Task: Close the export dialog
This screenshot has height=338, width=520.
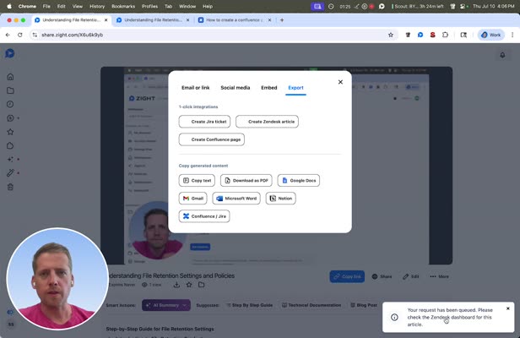Action: 340,82
